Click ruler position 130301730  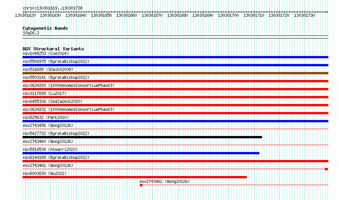click(x=304, y=15)
